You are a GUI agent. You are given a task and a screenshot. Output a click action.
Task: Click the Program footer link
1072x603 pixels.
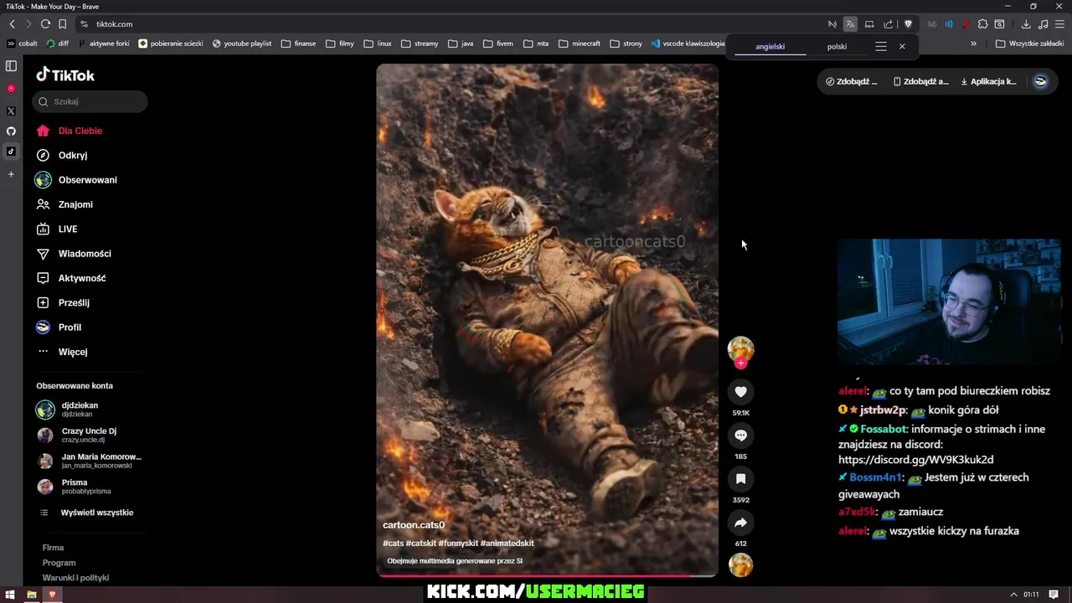(x=59, y=563)
